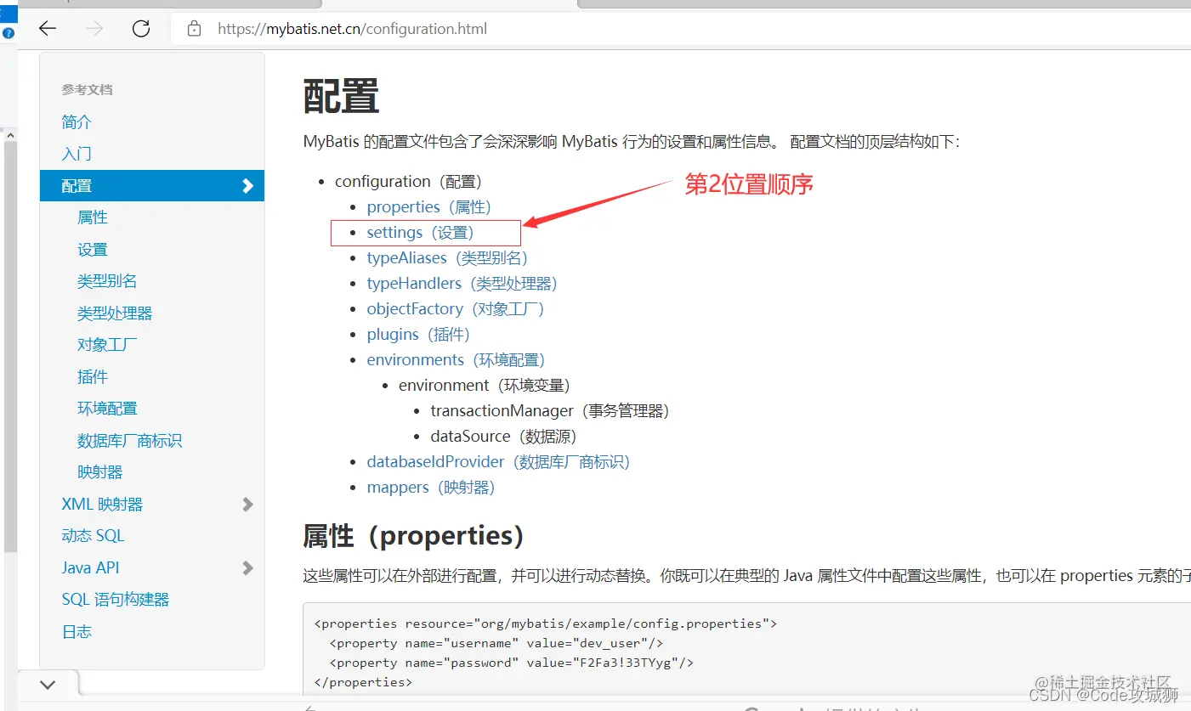Click the browser forward arrow
The width and height of the screenshot is (1191, 711).
point(94,29)
